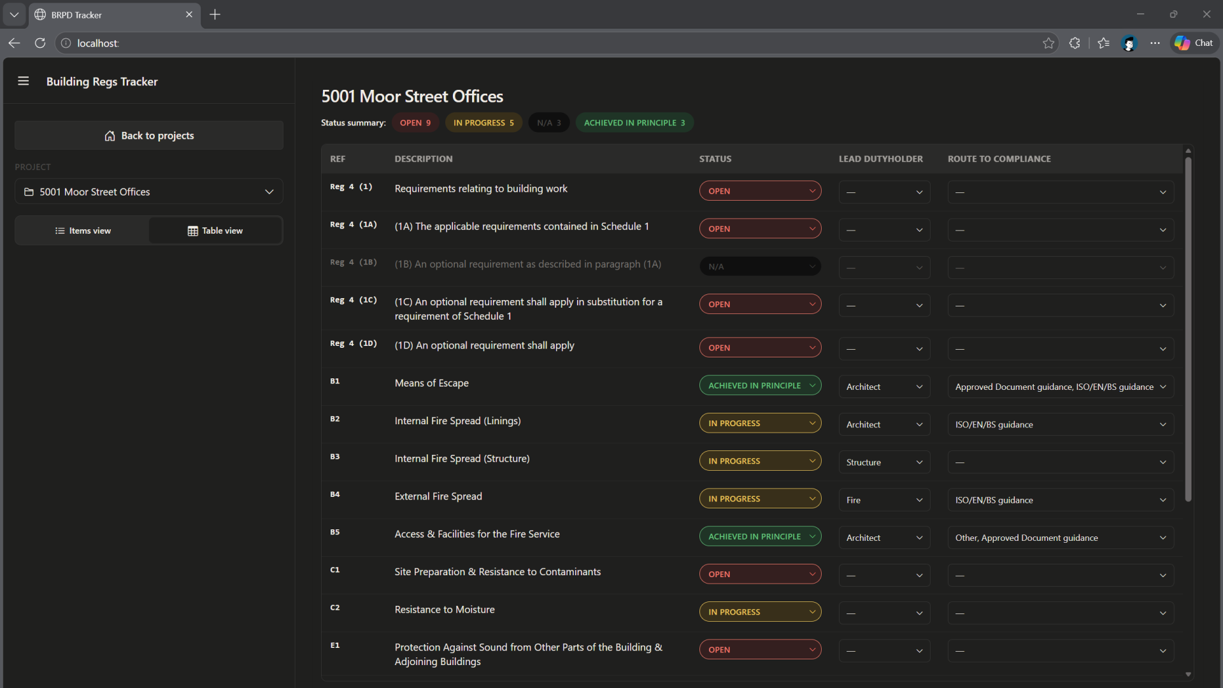This screenshot has width=1223, height=688.
Task: Open the status dropdown for Means of Escape
Action: [x=760, y=385]
